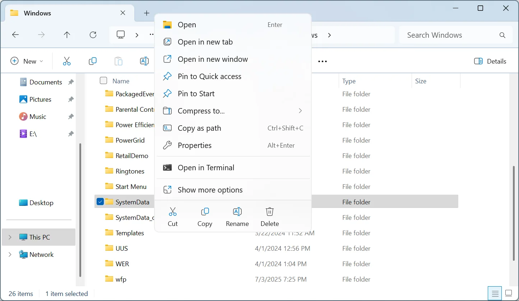Expand Compress to submenu arrow
The width and height of the screenshot is (519, 301).
pyautogui.click(x=300, y=111)
